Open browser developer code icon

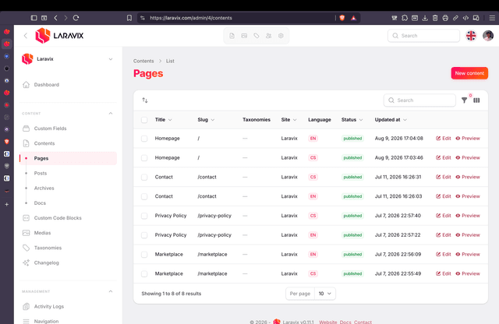click(465, 18)
